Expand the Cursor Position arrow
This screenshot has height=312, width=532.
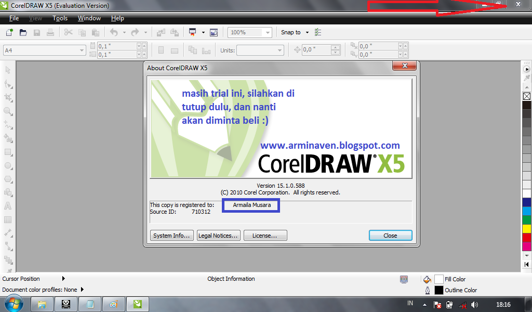point(63,278)
